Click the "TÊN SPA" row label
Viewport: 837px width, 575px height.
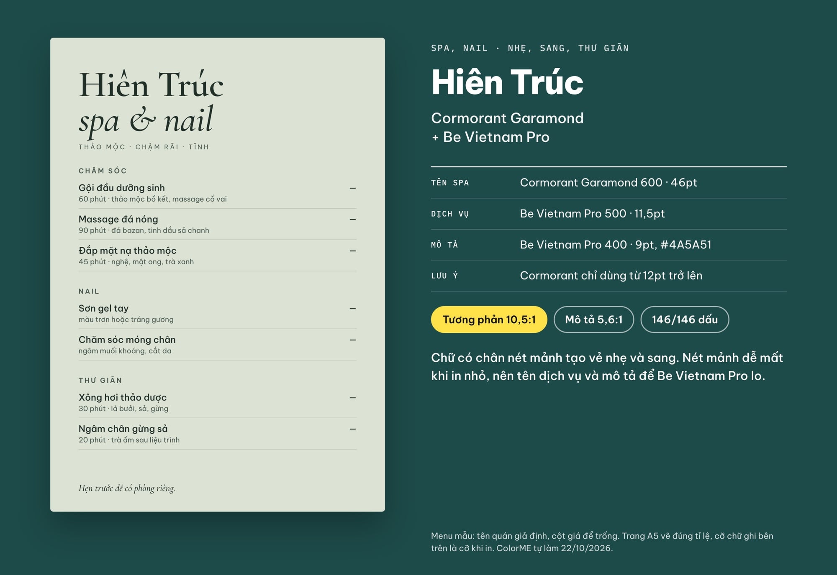coord(450,183)
